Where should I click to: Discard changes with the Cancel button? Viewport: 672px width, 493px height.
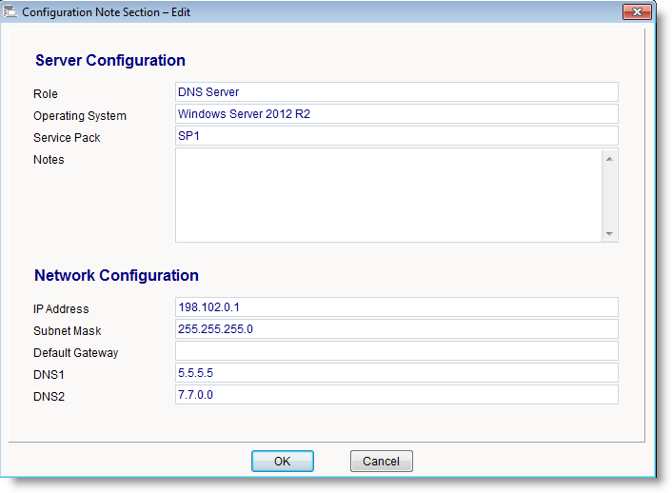pos(381,462)
